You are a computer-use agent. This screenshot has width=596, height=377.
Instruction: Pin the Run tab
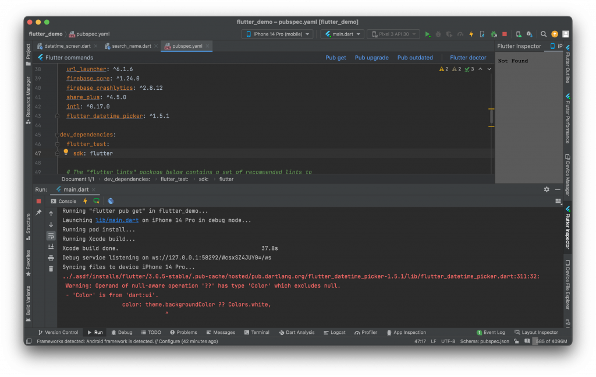[x=38, y=212]
